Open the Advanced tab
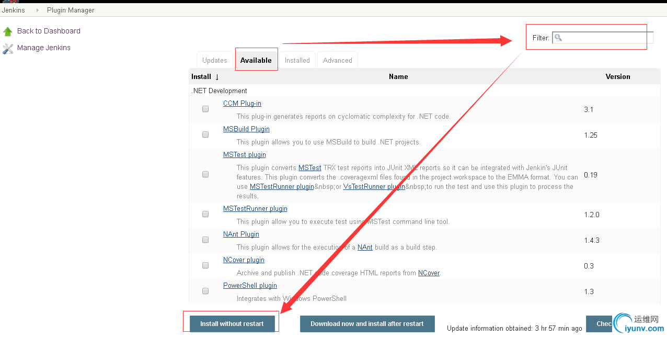Screen dimensions: 667x337 [338, 60]
